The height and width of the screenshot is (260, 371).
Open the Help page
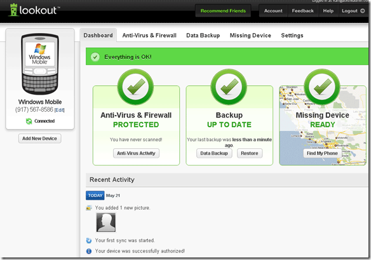coord(328,11)
